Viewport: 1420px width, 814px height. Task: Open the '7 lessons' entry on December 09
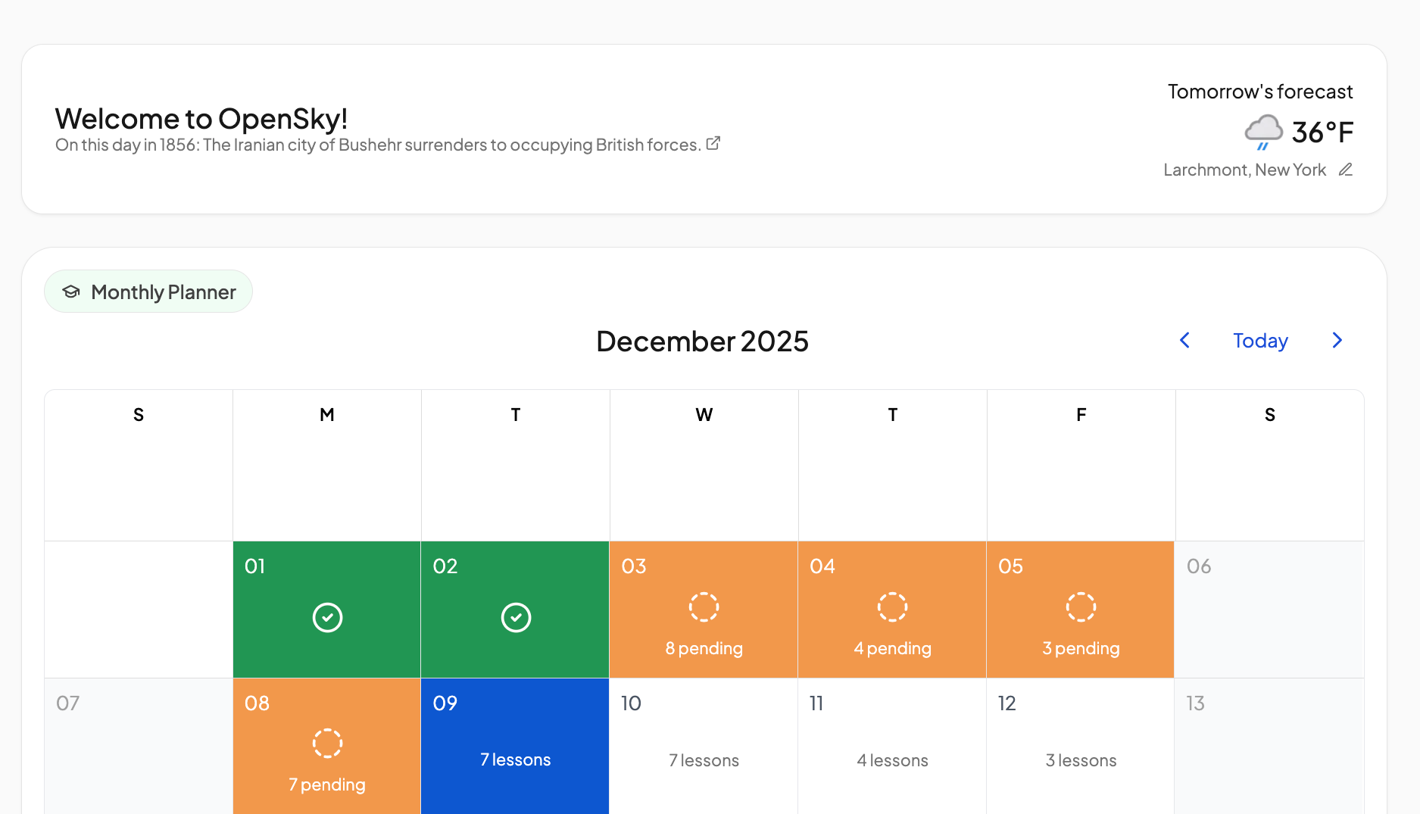tap(515, 759)
